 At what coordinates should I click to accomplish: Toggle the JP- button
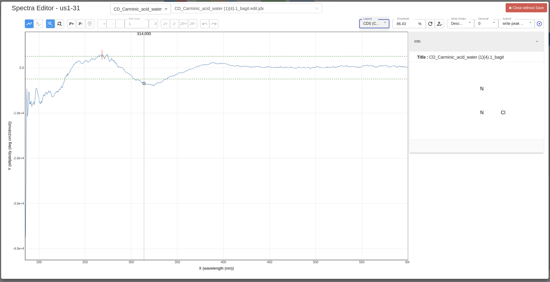193,24
